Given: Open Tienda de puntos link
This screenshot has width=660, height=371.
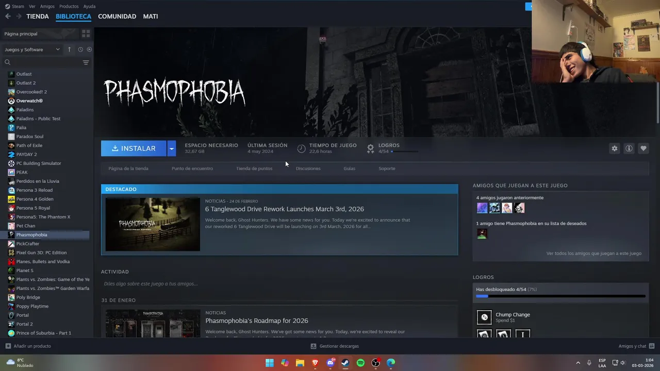Looking at the screenshot, I should pyautogui.click(x=254, y=168).
